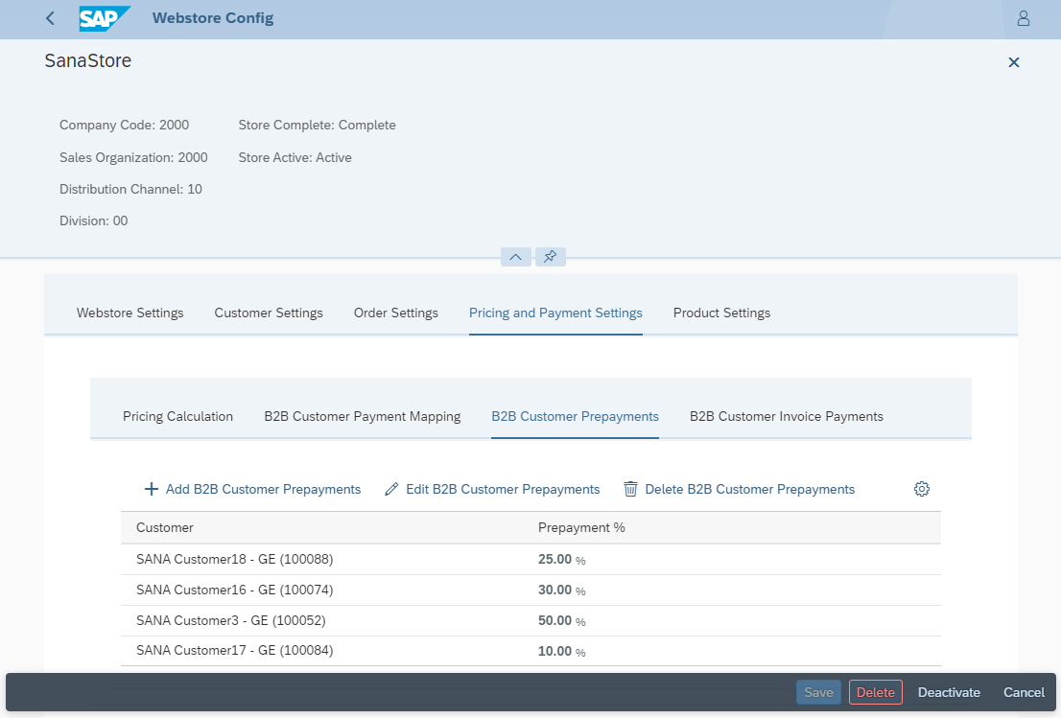Screen dimensions: 1061x718
Task: Click Cancel in the footer
Action: coord(1024,692)
